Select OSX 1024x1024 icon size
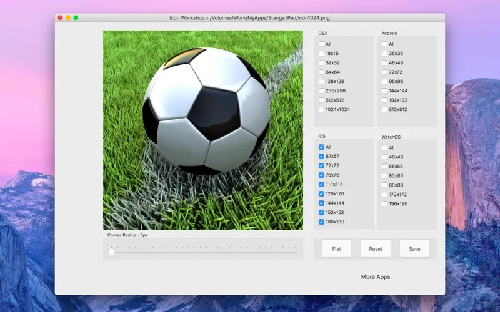This screenshot has width=500, height=312. click(322, 110)
